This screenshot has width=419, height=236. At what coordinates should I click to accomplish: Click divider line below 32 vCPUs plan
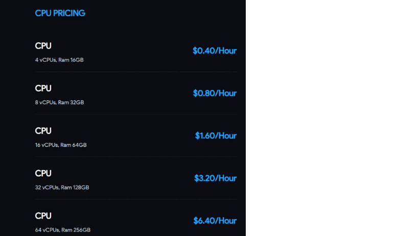point(136,199)
